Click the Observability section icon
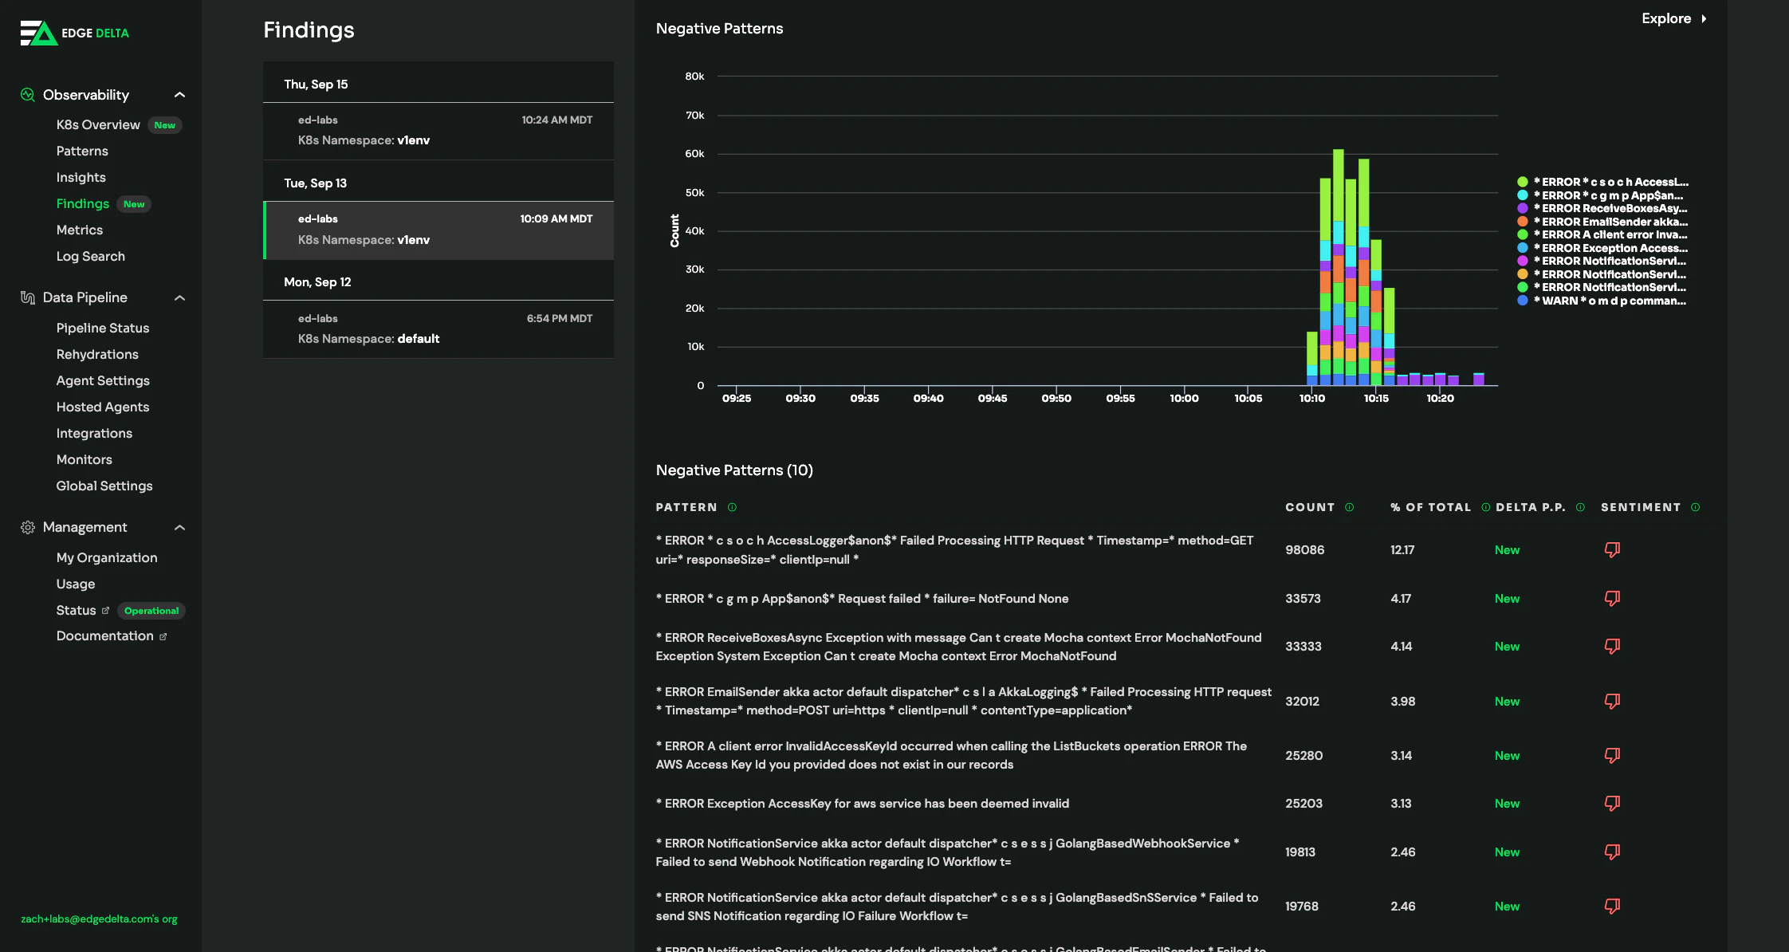The width and height of the screenshot is (1789, 952). click(x=26, y=94)
